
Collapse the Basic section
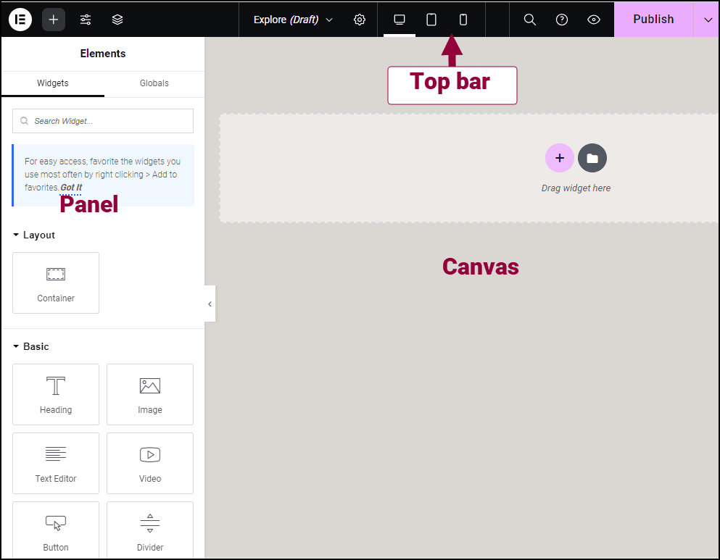[30, 346]
